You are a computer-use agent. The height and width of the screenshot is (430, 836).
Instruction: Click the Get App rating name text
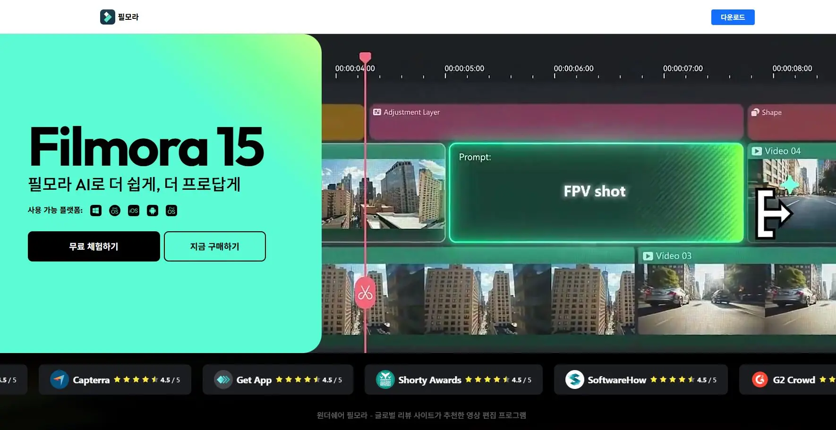(x=254, y=380)
